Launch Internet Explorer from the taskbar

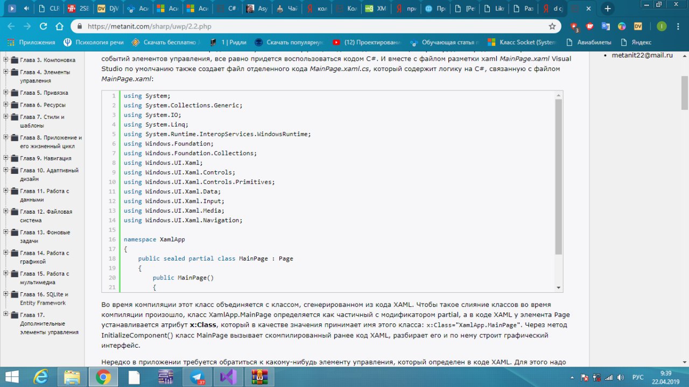[x=41, y=377]
